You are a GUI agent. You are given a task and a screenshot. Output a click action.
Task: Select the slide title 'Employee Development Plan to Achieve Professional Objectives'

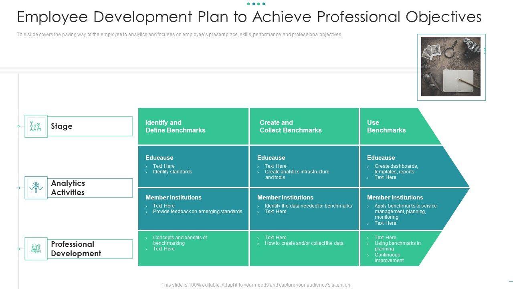click(249, 17)
